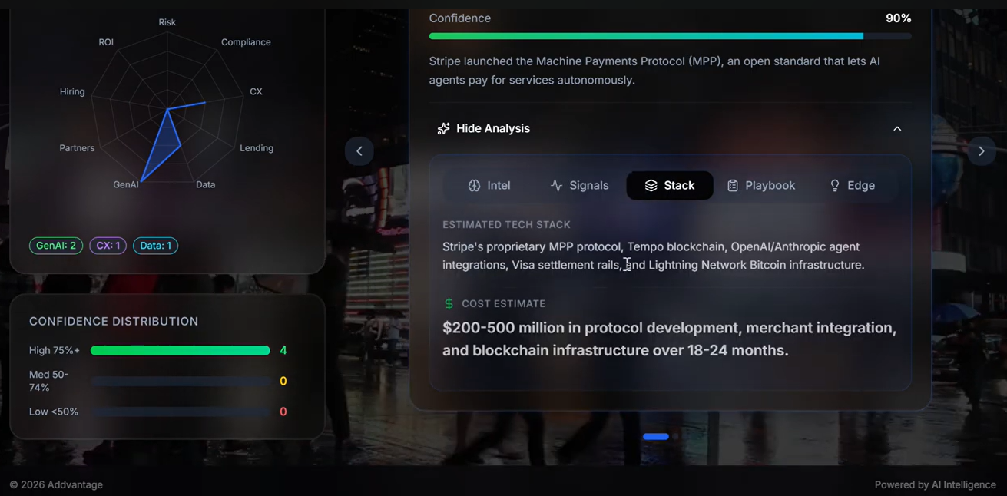Click the High count value 4
Screen dimensions: 1007x496
(x=283, y=350)
